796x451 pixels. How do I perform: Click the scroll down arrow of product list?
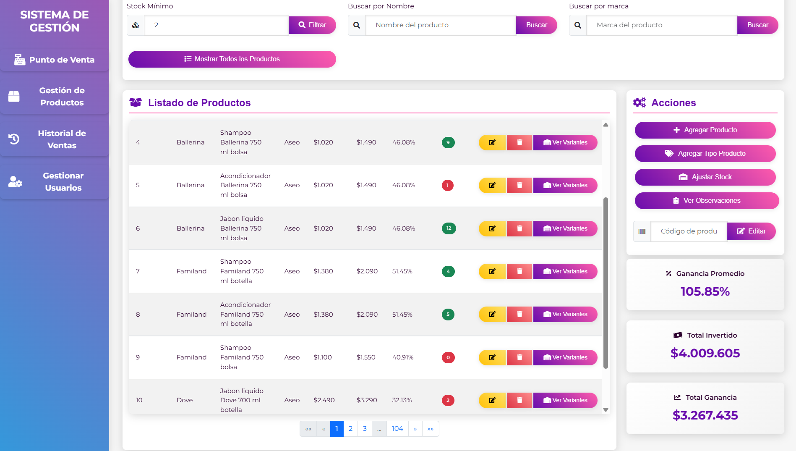coord(605,409)
